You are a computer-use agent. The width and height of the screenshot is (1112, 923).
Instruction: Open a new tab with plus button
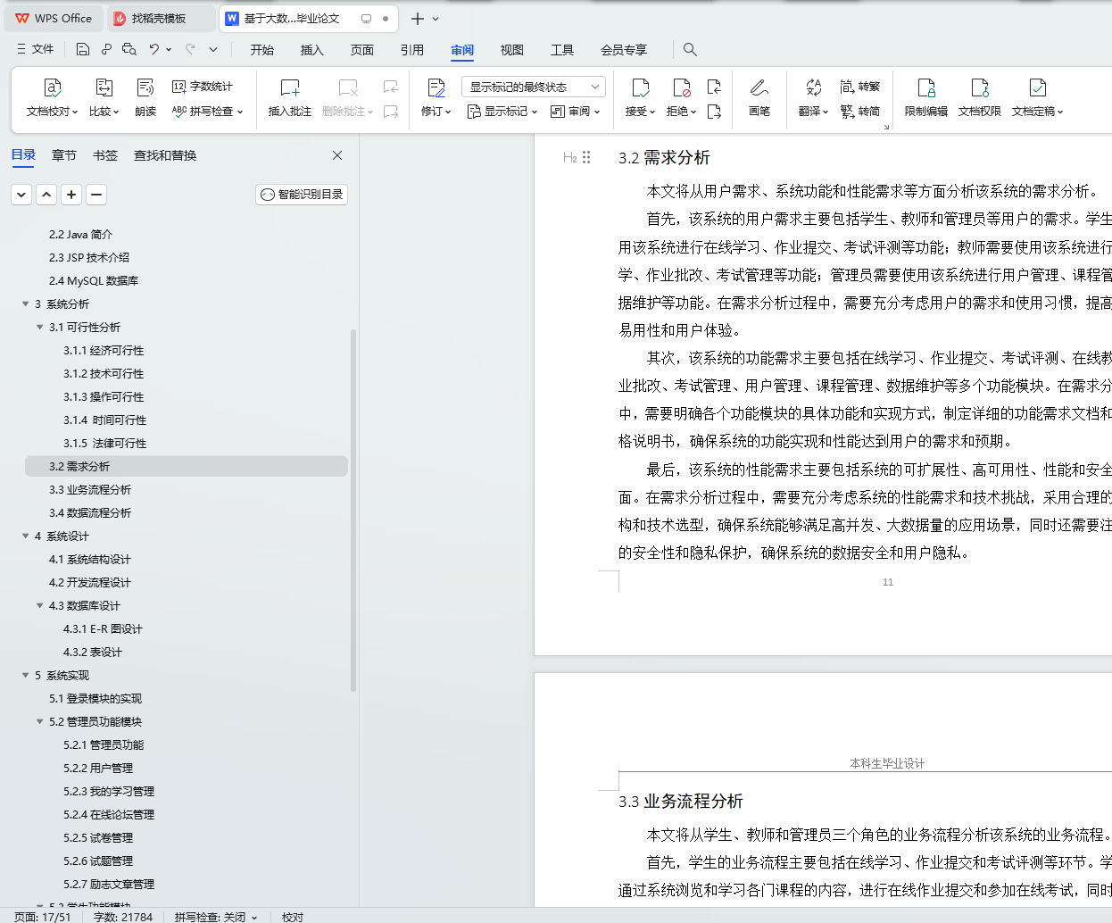point(417,19)
